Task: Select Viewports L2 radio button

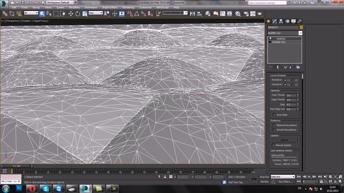Action: point(293,85)
